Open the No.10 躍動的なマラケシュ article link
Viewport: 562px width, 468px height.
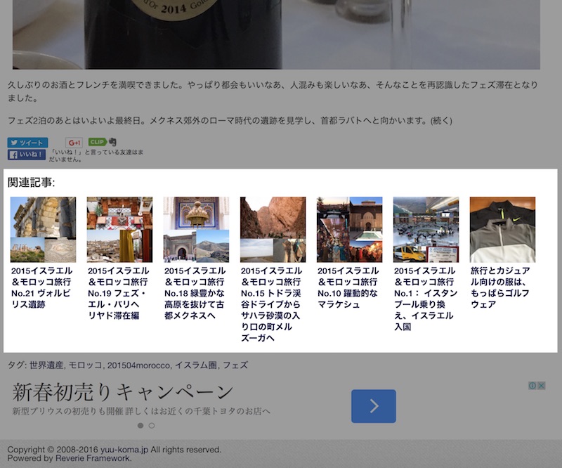click(x=348, y=287)
